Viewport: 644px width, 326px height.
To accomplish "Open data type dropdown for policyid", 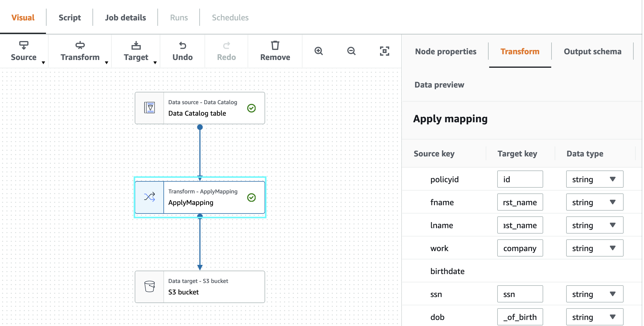I will click(x=595, y=179).
